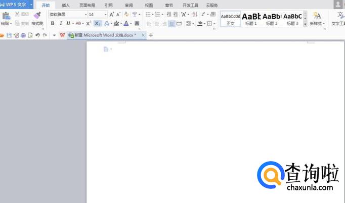Click the redo arrow icon
The width and height of the screenshot is (345, 203).
(45, 35)
